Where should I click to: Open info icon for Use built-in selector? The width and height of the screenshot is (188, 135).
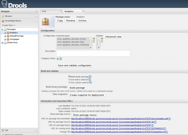(x=90, y=79)
